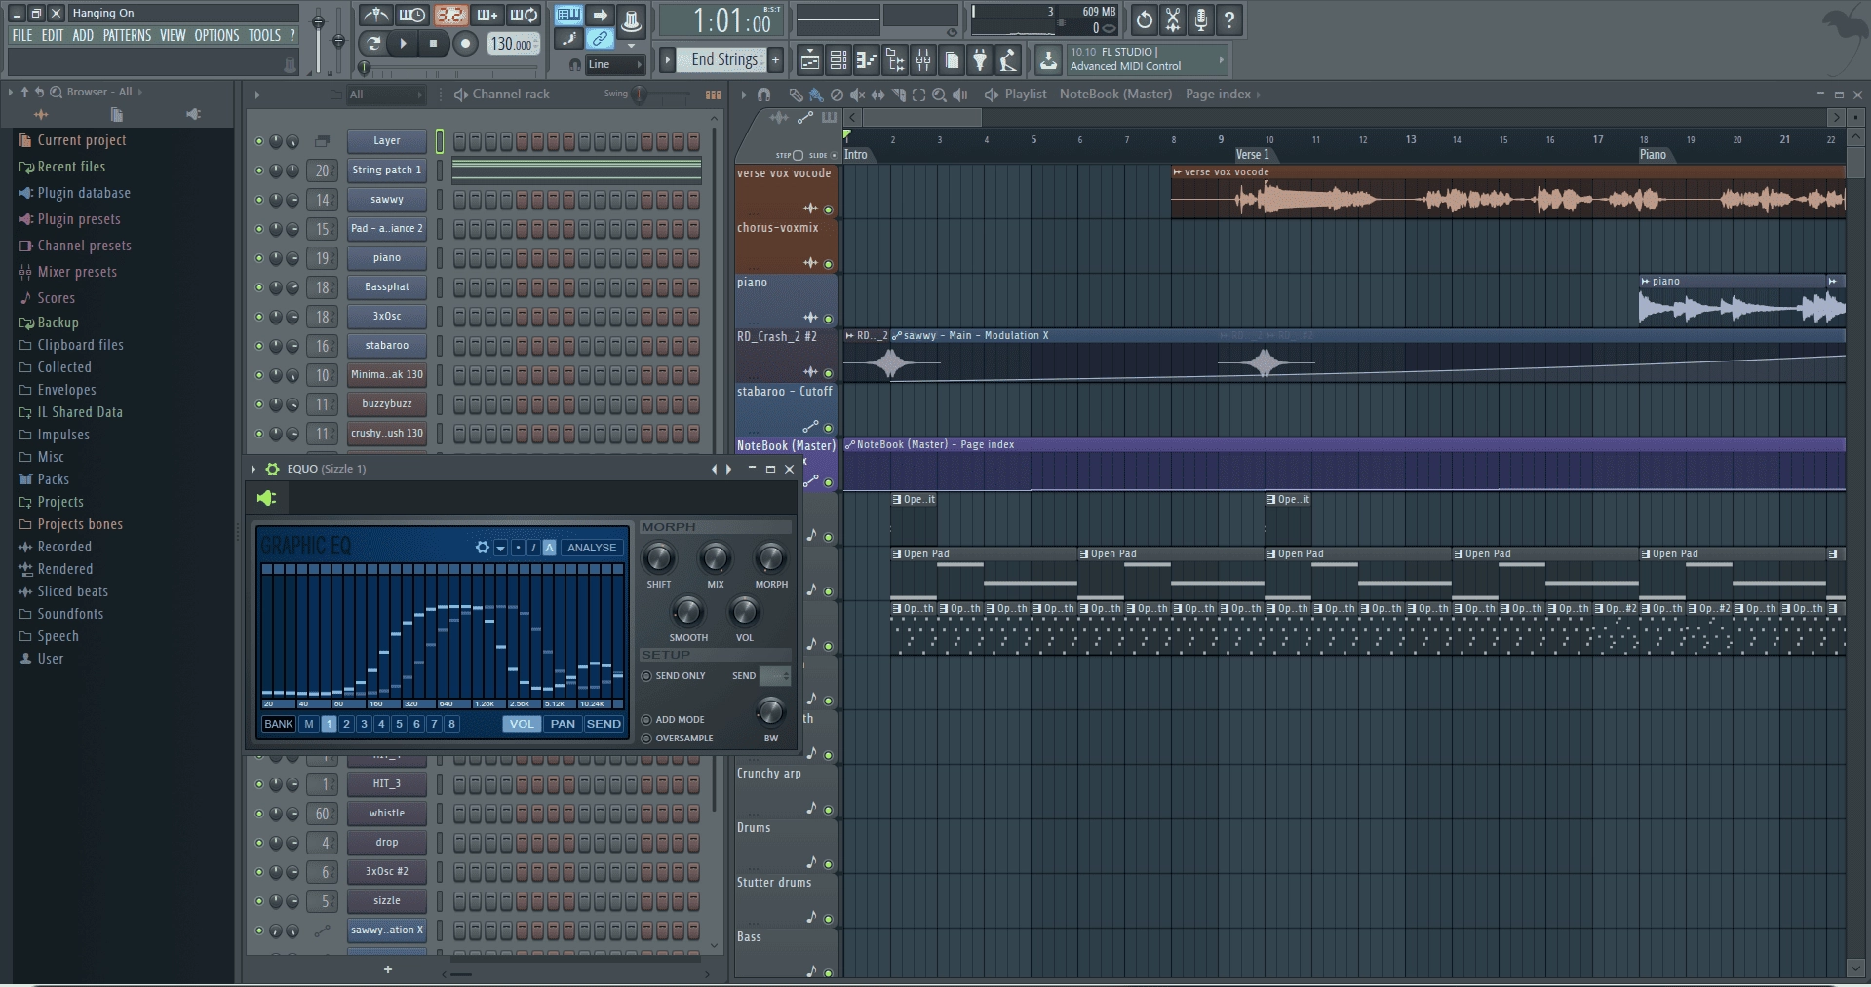Open the FILE menu
The height and width of the screenshot is (987, 1871).
coord(21,35)
